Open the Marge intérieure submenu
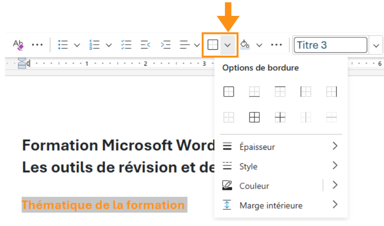 pos(281,205)
